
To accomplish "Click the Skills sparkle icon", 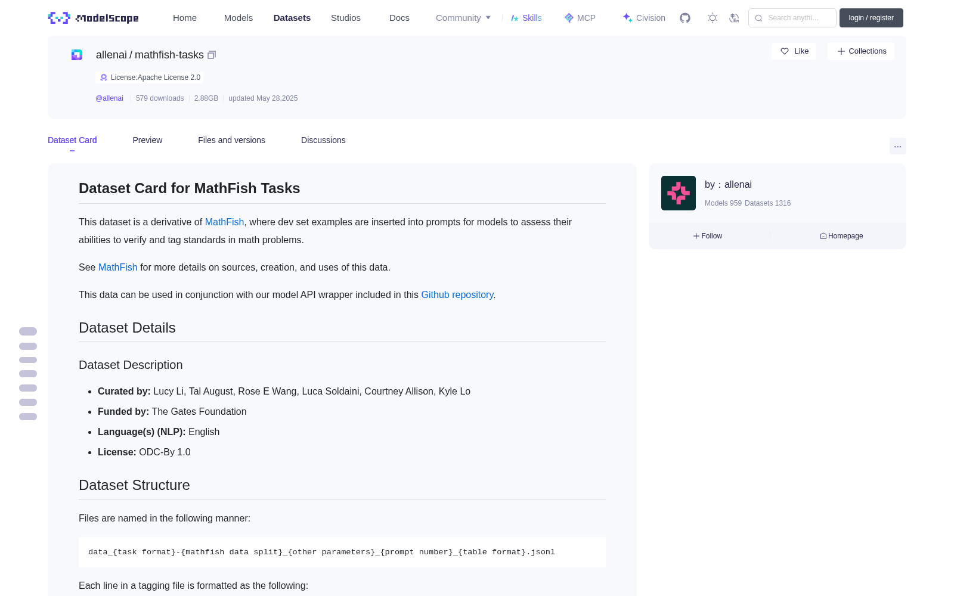I will tap(515, 18).
